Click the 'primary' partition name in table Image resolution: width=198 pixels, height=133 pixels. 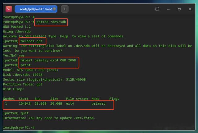click(98, 104)
